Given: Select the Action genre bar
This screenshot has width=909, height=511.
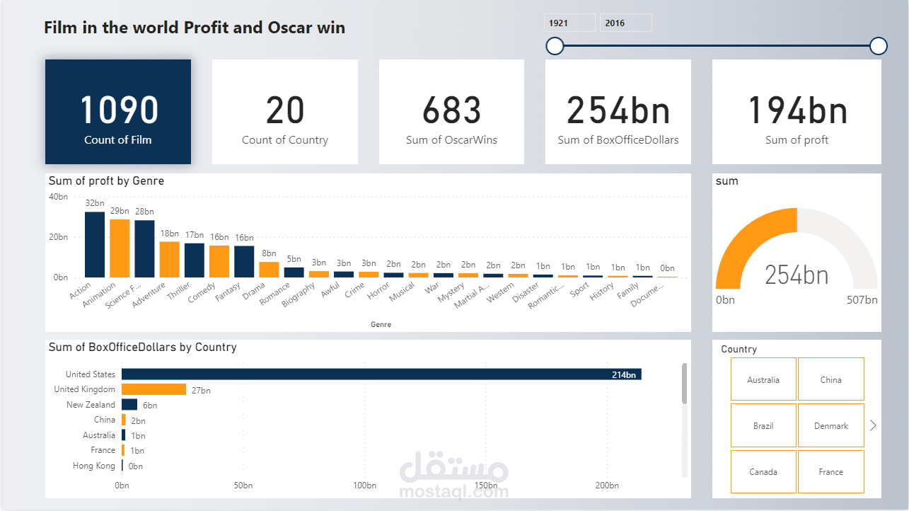Looking at the screenshot, I should [x=95, y=244].
